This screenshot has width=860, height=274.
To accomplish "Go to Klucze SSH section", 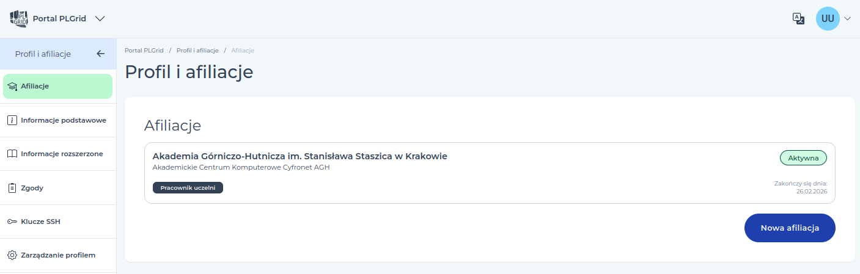I will (x=57, y=222).
